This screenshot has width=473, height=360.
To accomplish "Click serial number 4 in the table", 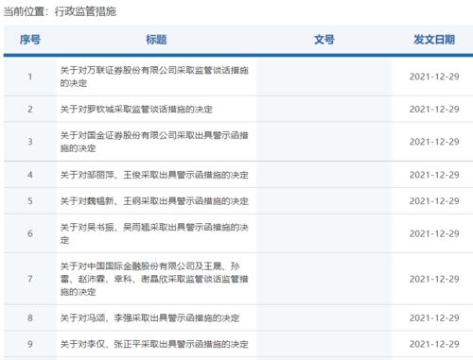I will pos(30,175).
